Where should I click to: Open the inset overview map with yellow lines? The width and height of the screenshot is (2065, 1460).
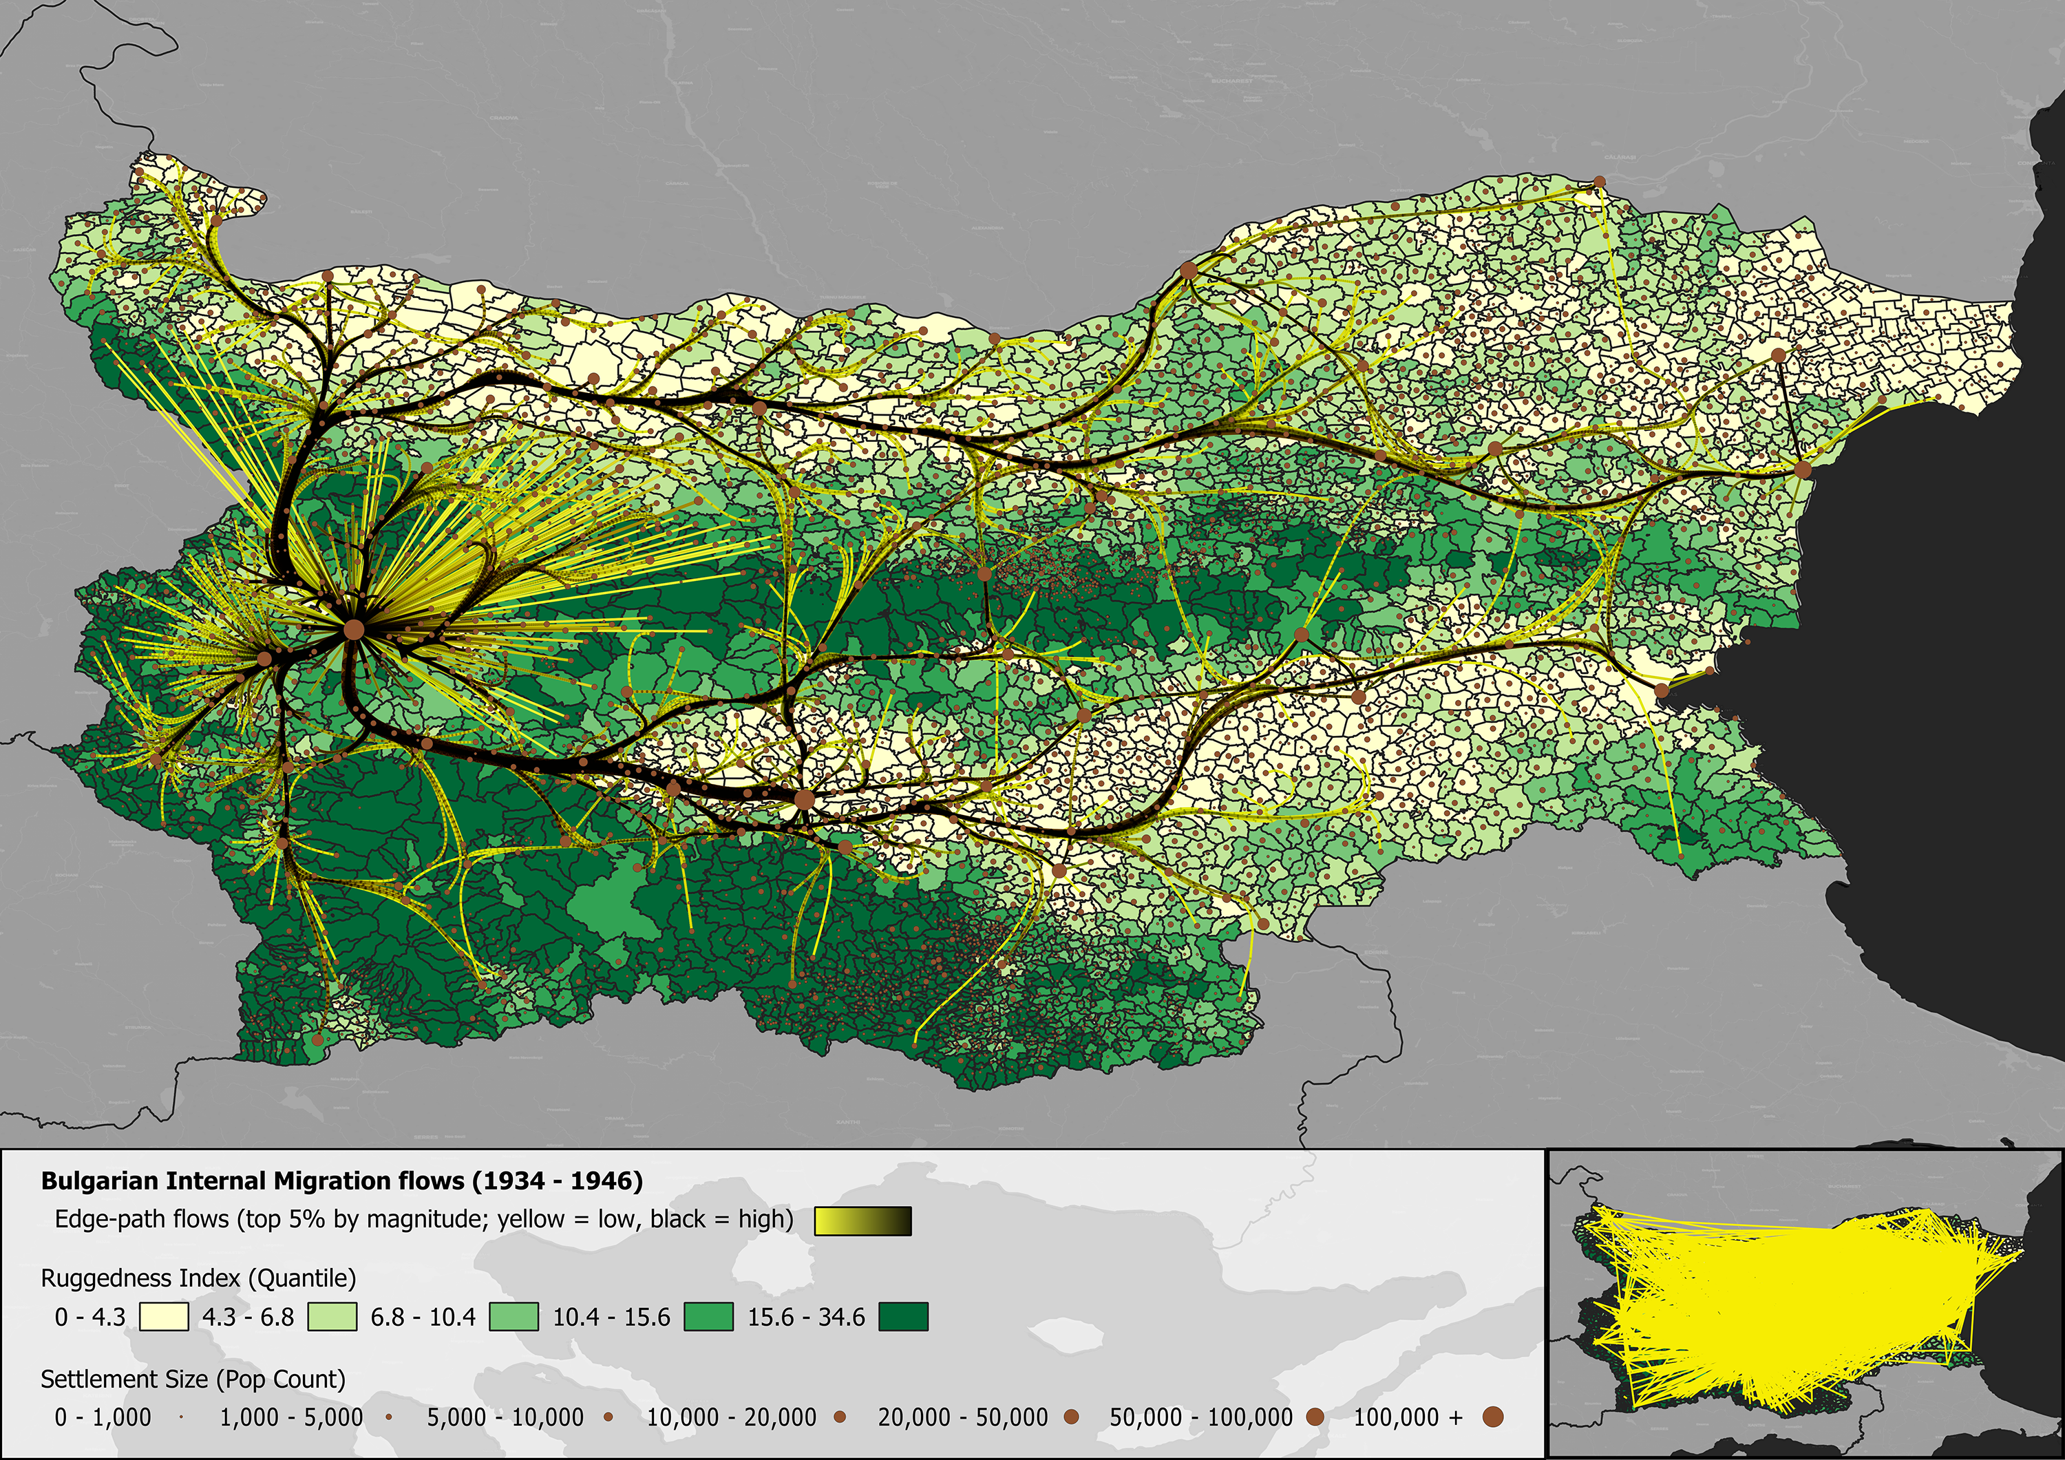coord(1804,1304)
